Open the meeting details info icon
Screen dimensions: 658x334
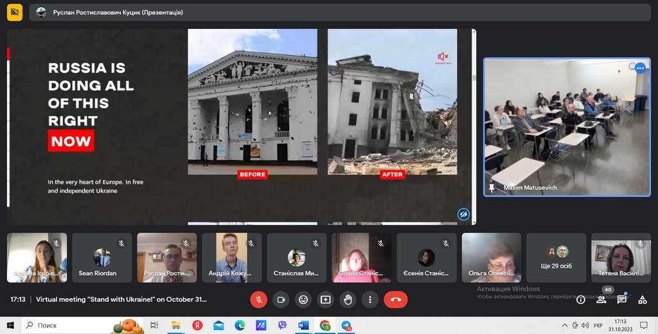(581, 299)
